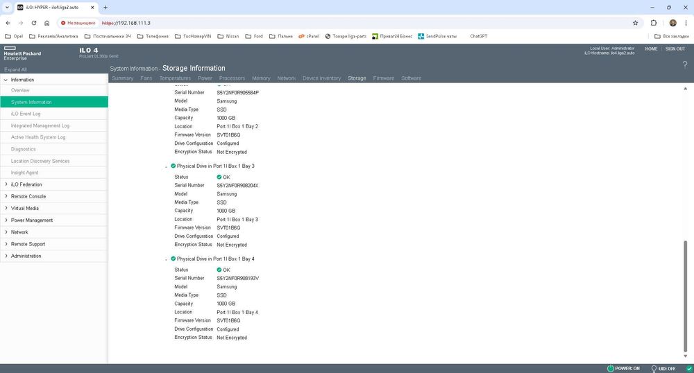694x373 pixels.
Task: Open the iLO help question mark
Action: pos(685,64)
